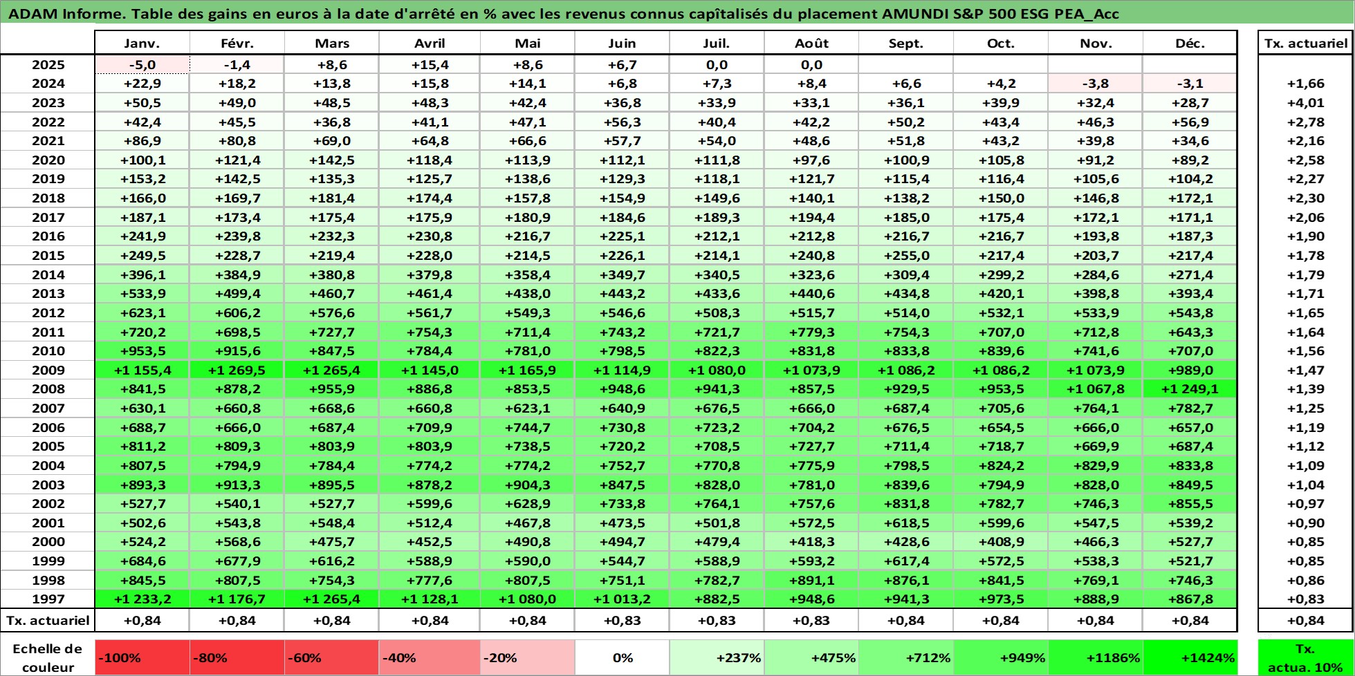Click the -1,4 cell in the 2025 row

click(237, 65)
